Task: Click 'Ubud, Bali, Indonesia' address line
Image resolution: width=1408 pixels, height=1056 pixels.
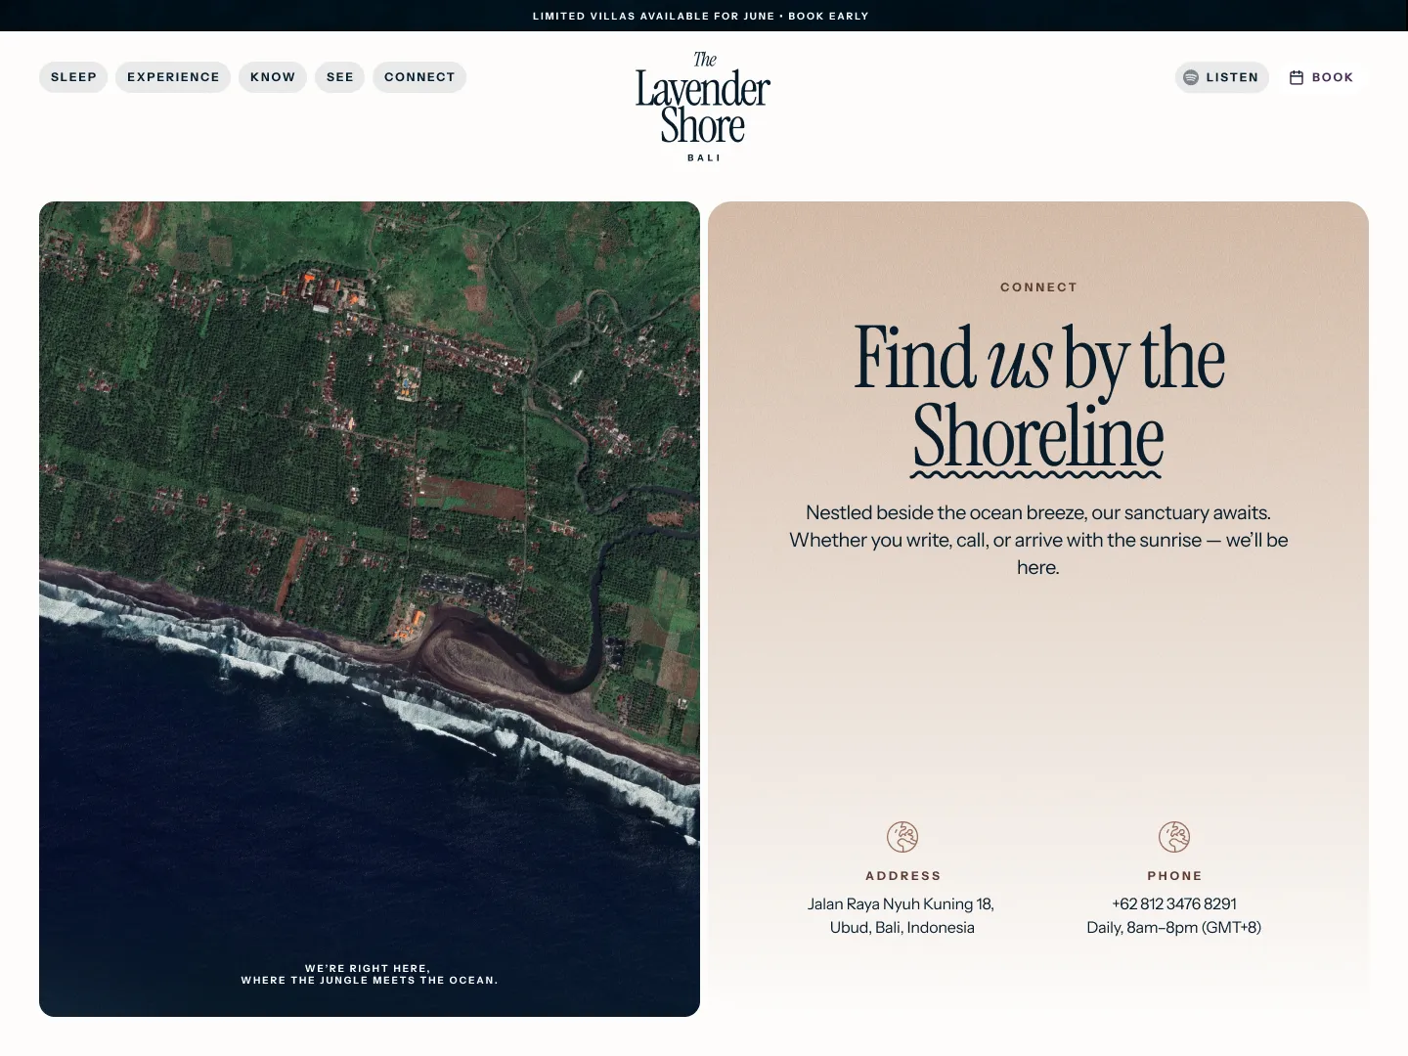Action: coord(902,927)
